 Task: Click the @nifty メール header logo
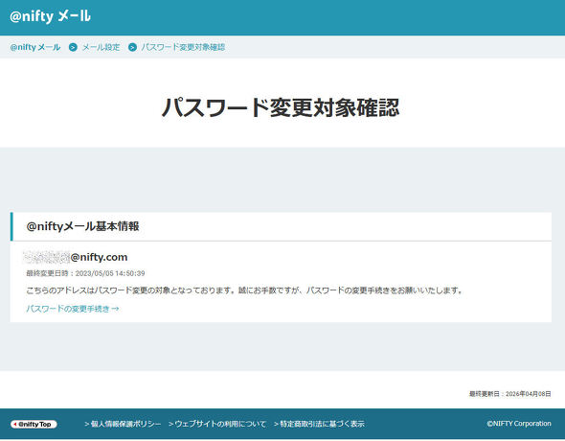(x=50, y=16)
